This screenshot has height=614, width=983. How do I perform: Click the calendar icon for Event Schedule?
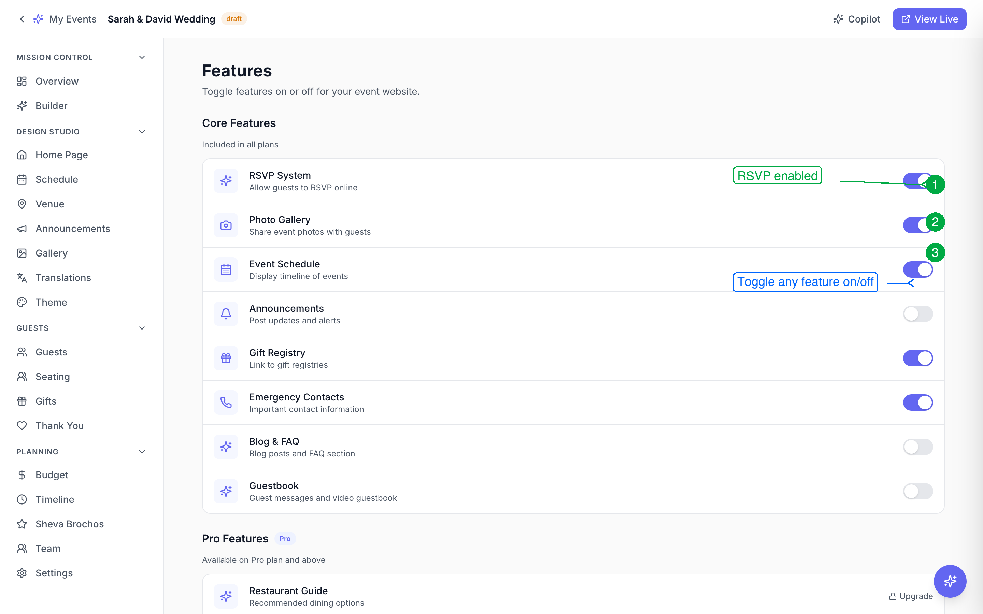coord(226,269)
